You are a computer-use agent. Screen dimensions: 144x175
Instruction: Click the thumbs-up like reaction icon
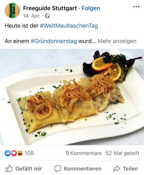[8, 153]
